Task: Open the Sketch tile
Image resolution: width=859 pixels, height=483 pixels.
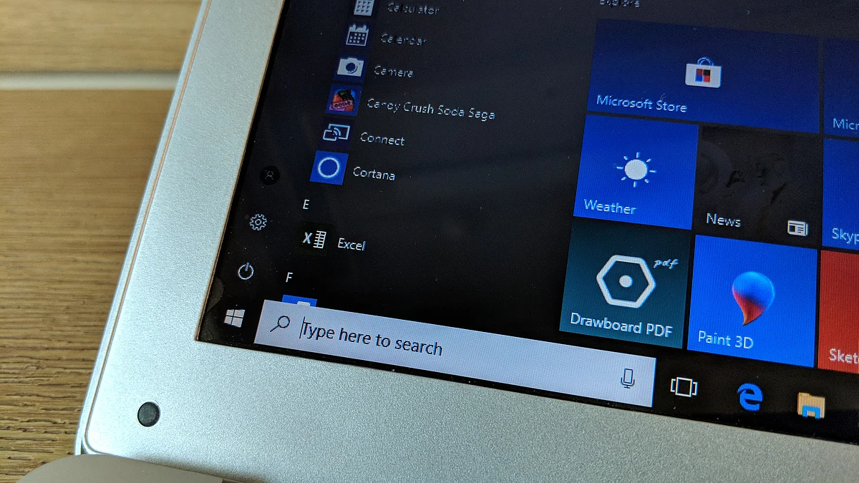Action: pos(838,311)
